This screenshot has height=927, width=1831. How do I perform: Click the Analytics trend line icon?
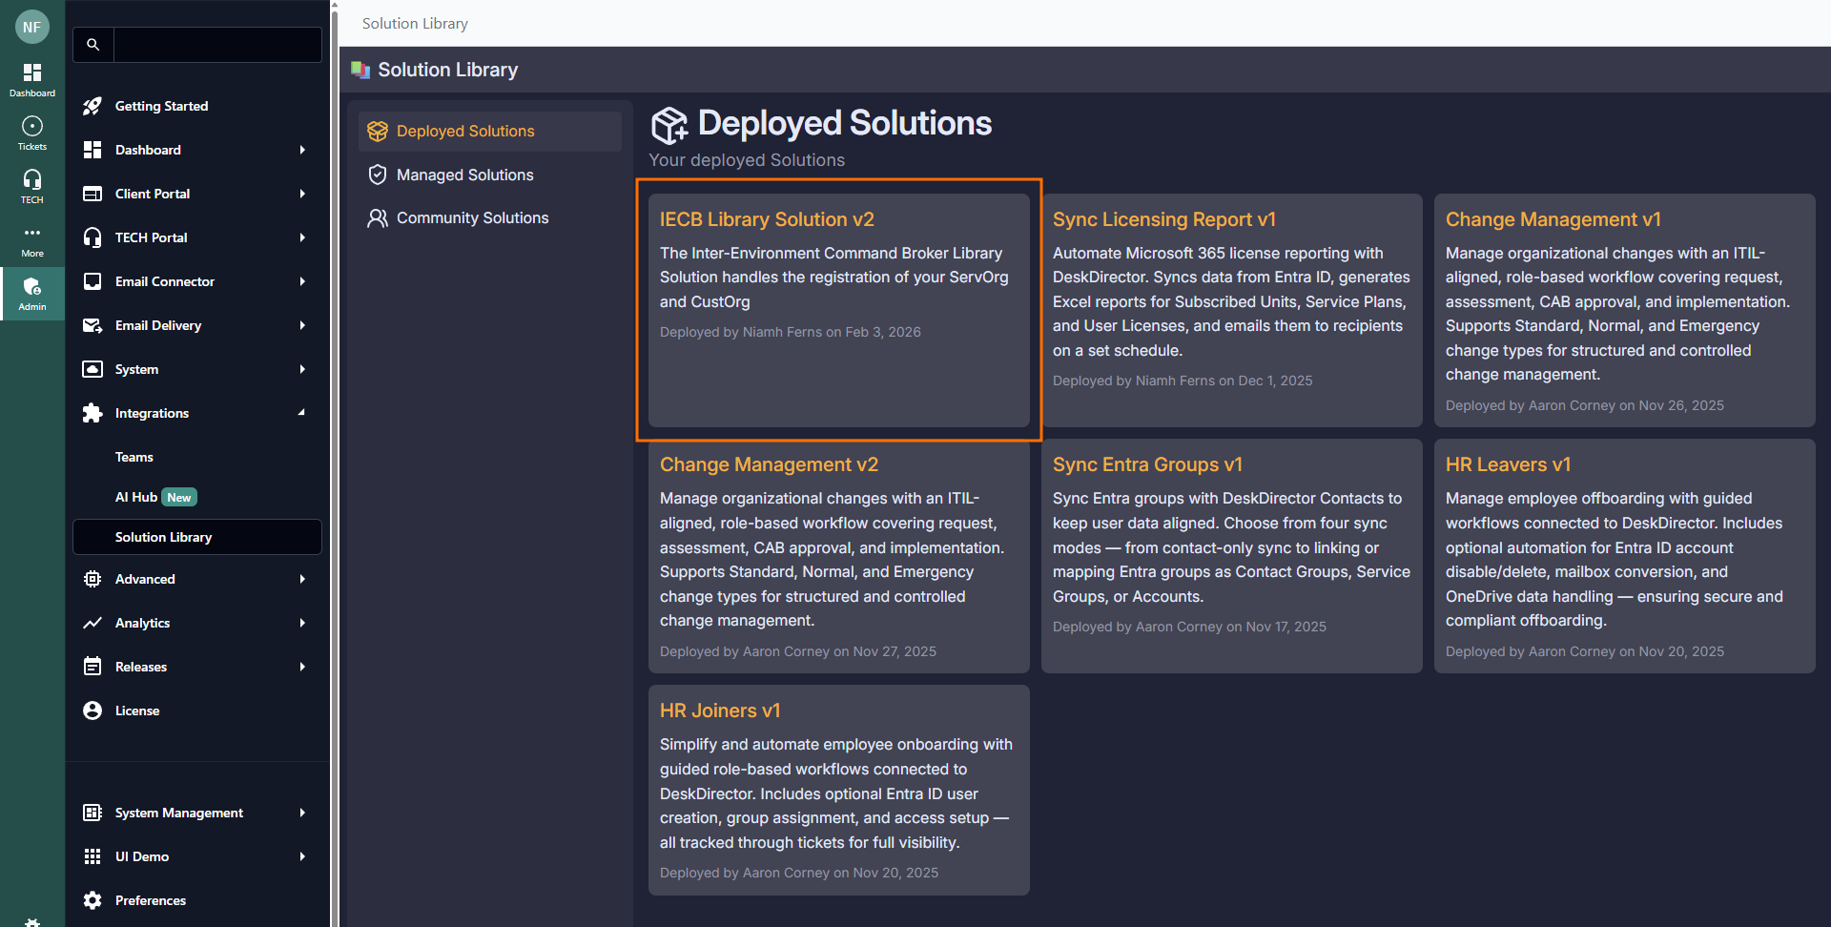click(93, 623)
